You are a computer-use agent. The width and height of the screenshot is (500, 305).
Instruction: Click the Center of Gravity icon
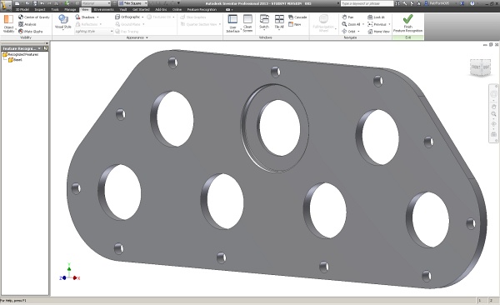21,17
